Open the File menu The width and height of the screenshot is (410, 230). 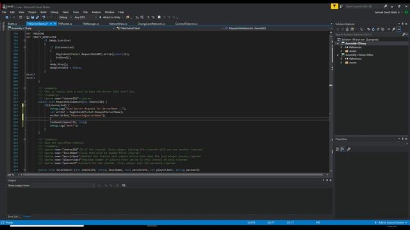click(x=4, y=12)
